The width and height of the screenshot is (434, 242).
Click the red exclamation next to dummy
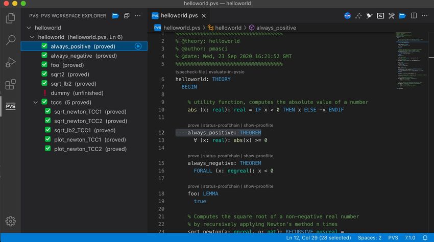coord(44,93)
